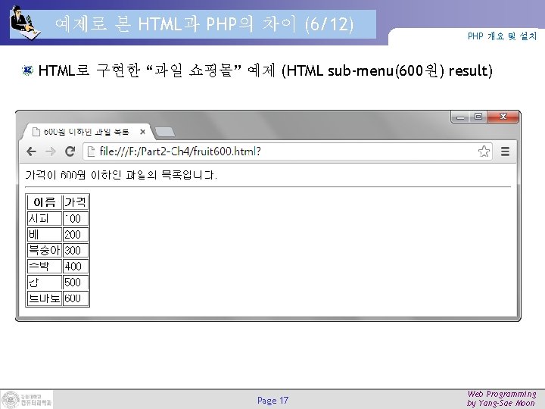Select the 수박 name cell
This screenshot has width=545, height=409.
(x=45, y=267)
